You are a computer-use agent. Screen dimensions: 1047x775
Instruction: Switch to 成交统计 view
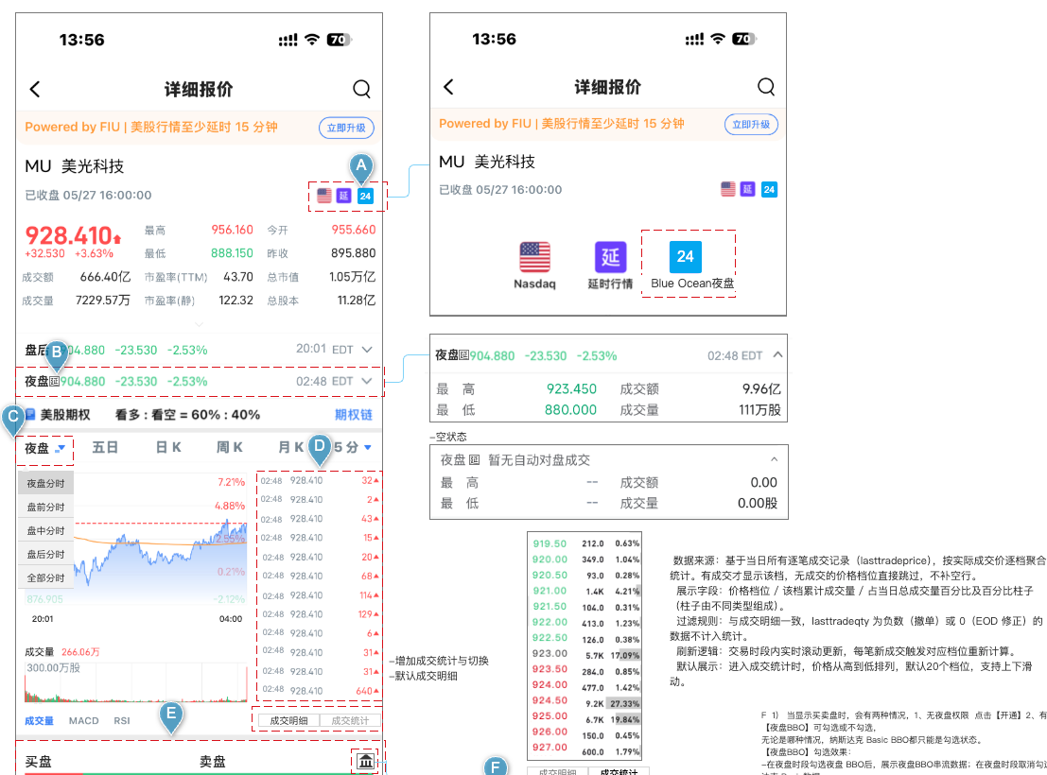pos(350,720)
